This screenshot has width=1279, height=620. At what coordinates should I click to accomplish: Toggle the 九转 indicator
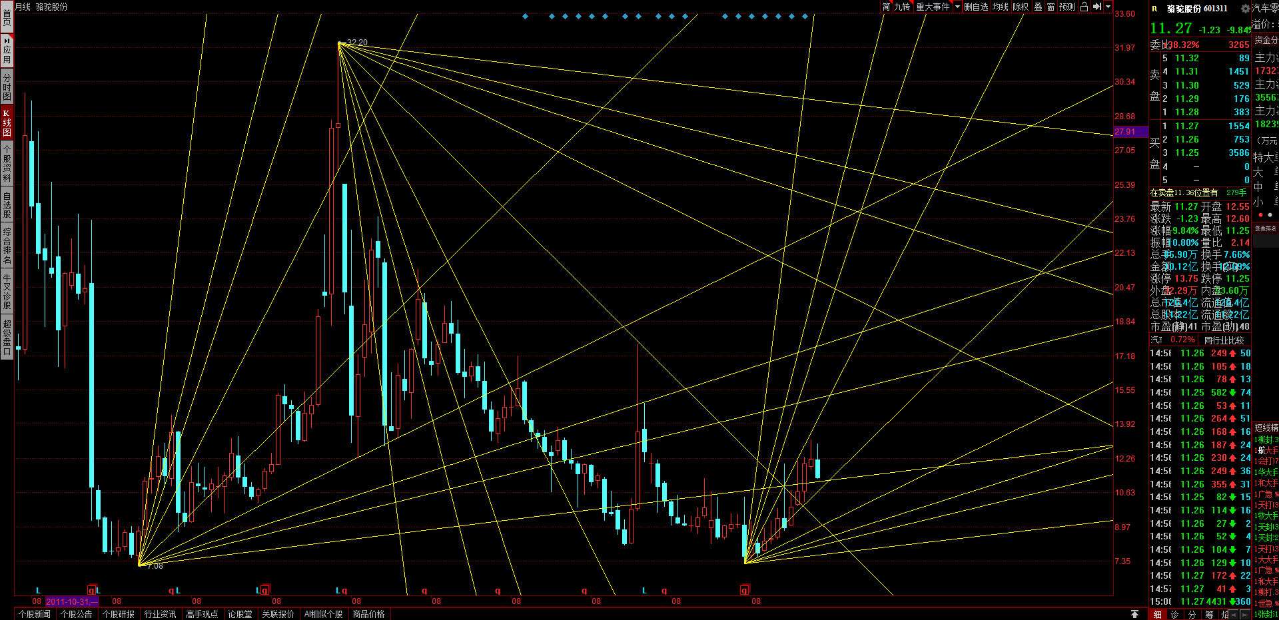pos(902,7)
